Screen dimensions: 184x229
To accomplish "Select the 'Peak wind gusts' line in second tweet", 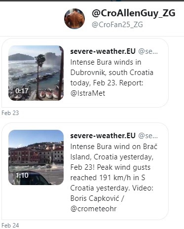I will [x=110, y=167].
